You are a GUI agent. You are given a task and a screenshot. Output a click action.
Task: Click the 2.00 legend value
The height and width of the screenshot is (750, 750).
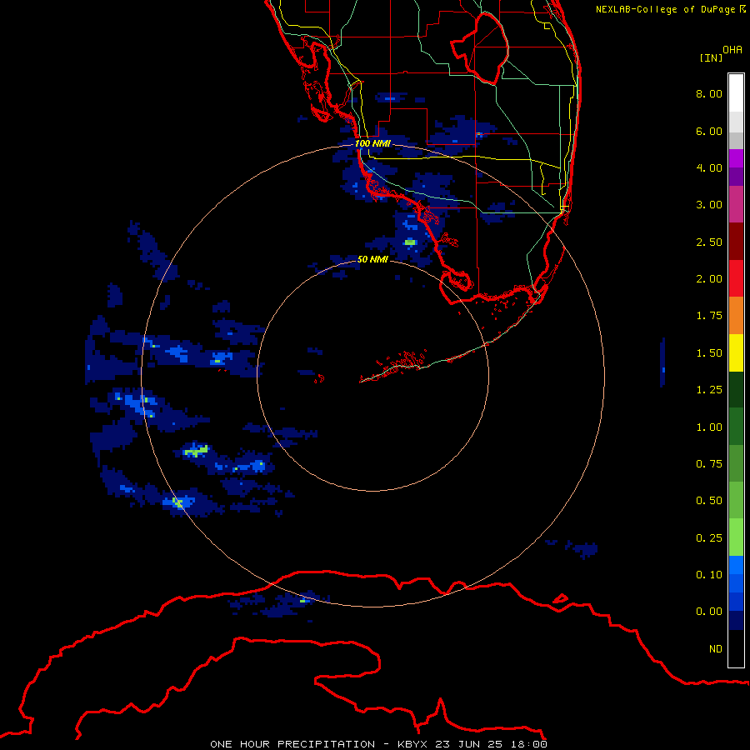709,279
